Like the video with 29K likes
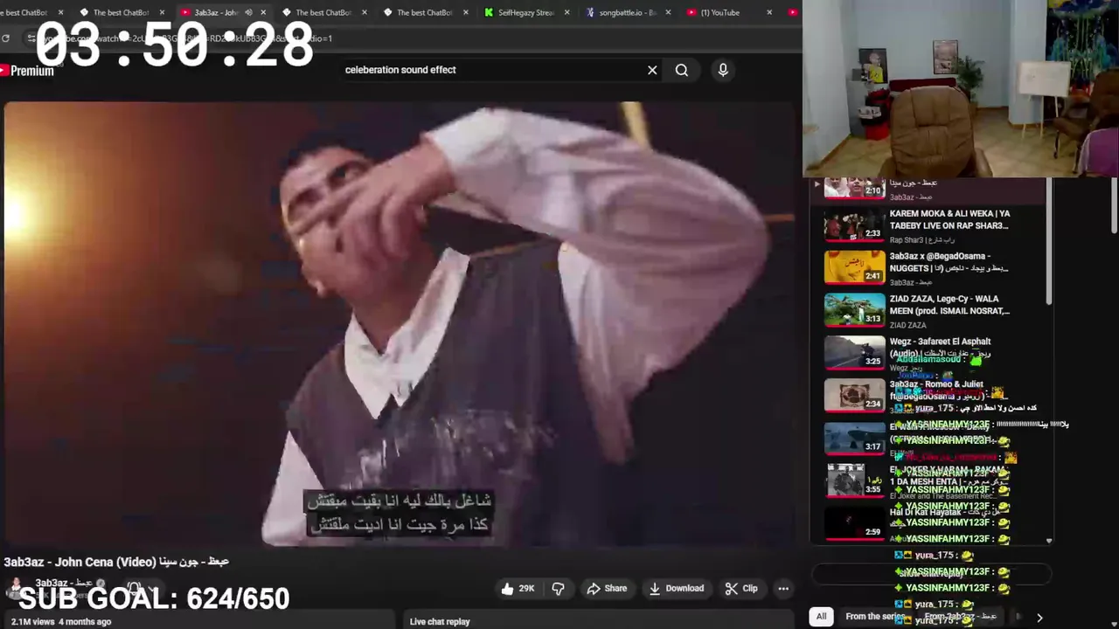 pyautogui.click(x=518, y=589)
